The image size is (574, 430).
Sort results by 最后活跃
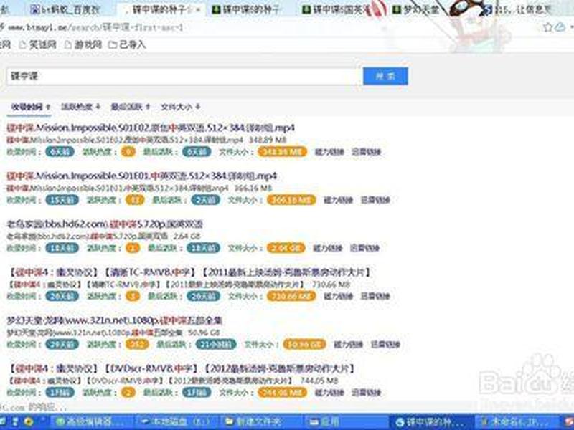point(131,107)
